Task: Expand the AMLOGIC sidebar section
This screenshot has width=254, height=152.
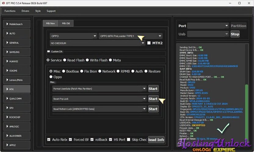Action: pyautogui.click(x=16, y=126)
